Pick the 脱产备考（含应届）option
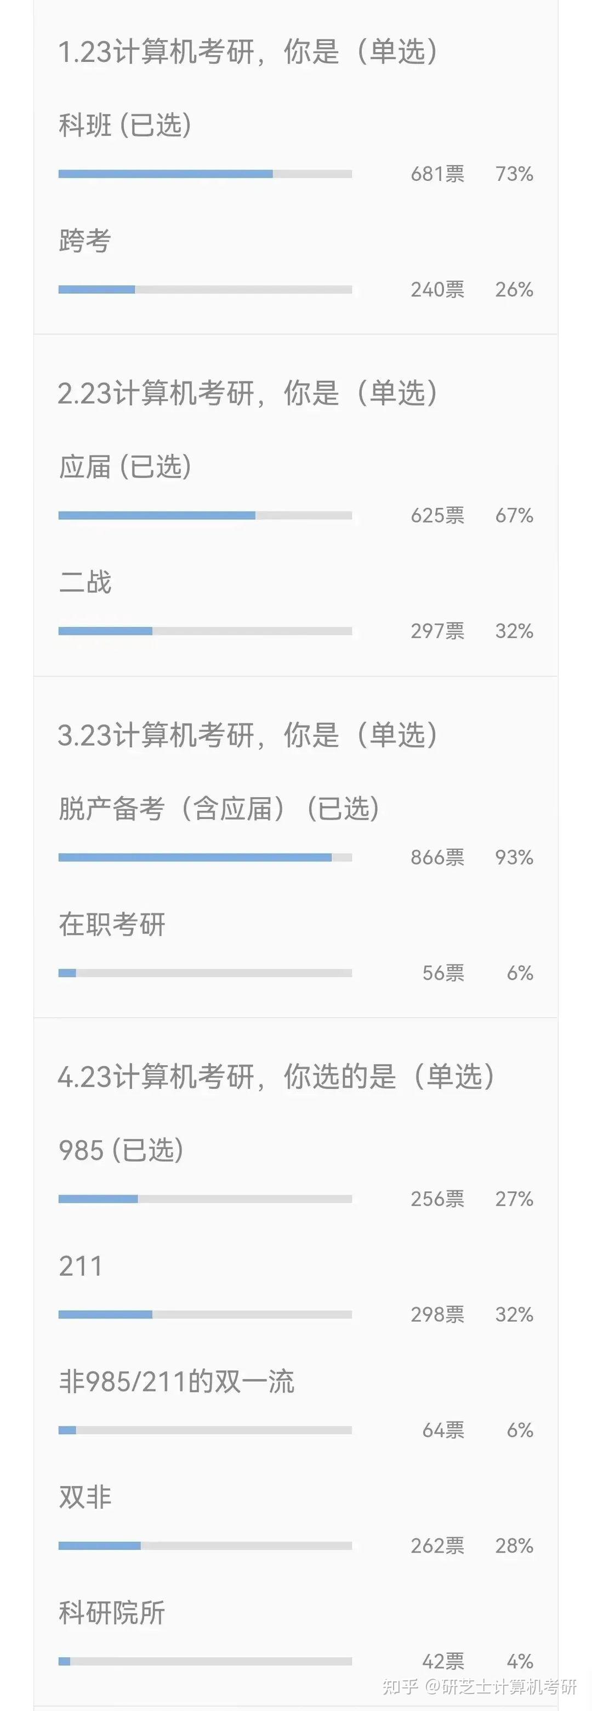The height and width of the screenshot is (1711, 592). click(219, 808)
